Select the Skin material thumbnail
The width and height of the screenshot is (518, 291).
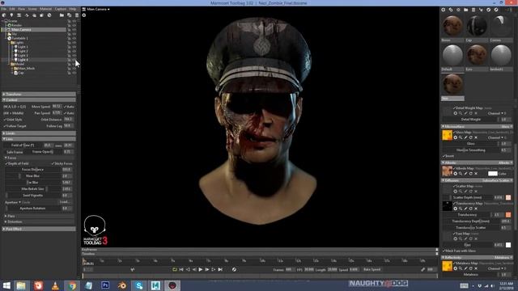(x=452, y=84)
